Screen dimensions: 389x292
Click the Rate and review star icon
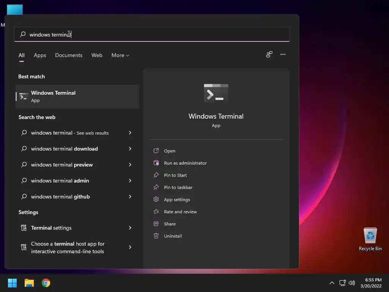(x=156, y=211)
